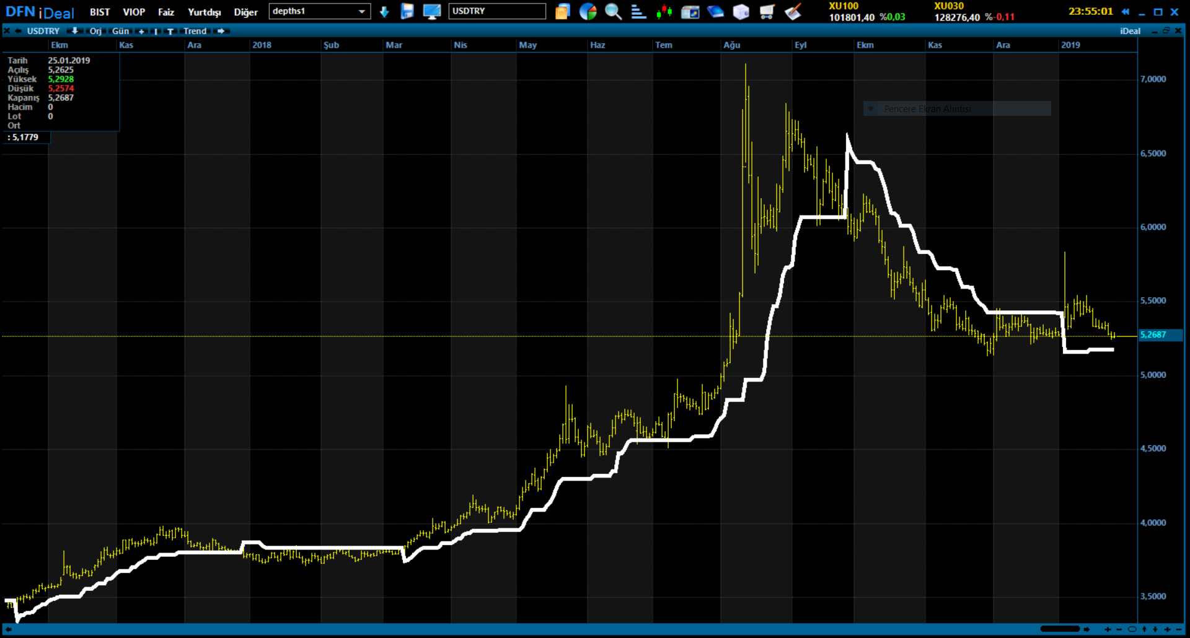Toggle the T text button in chart toolbar

(x=170, y=32)
